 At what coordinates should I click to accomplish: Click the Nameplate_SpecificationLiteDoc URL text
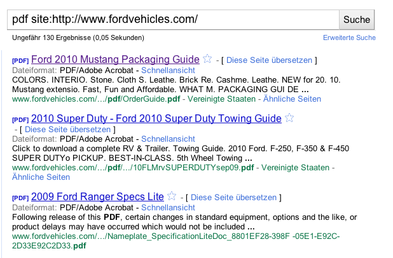176,241
